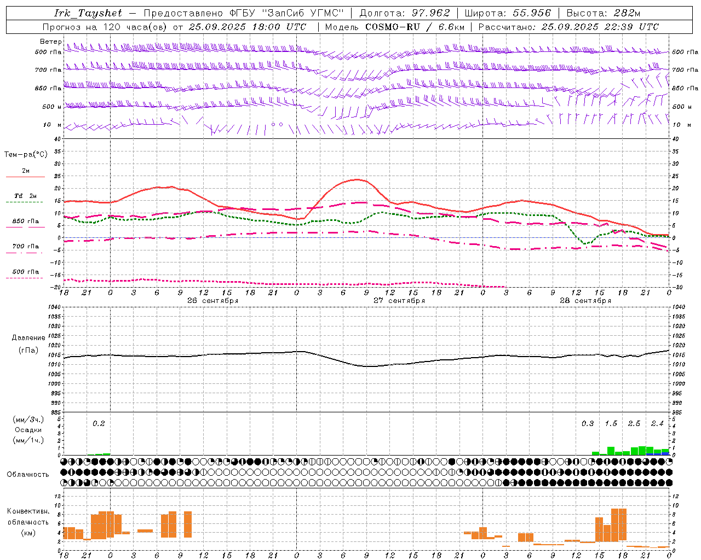Image resolution: width=701 pixels, height=560 pixels.
Task: Click the (мм/3ч.) unit label
Action: coord(28,419)
